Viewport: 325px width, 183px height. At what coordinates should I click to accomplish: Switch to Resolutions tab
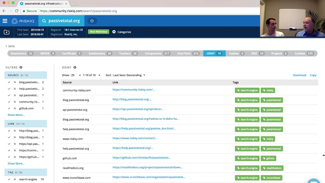[x=22, y=53]
